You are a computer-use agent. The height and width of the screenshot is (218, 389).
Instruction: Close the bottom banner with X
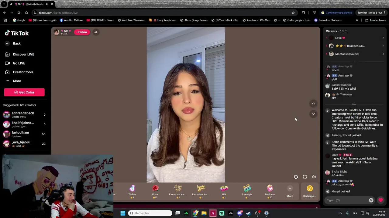(317, 207)
